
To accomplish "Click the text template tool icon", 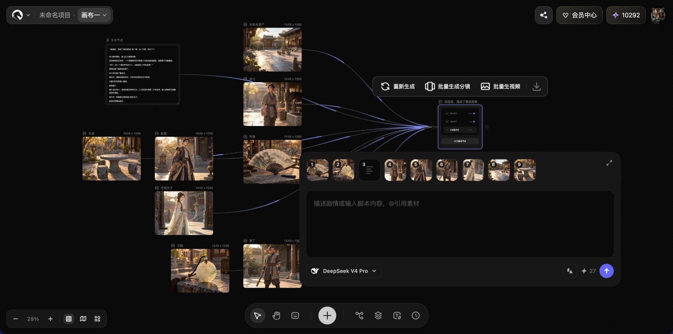I will 397,316.
